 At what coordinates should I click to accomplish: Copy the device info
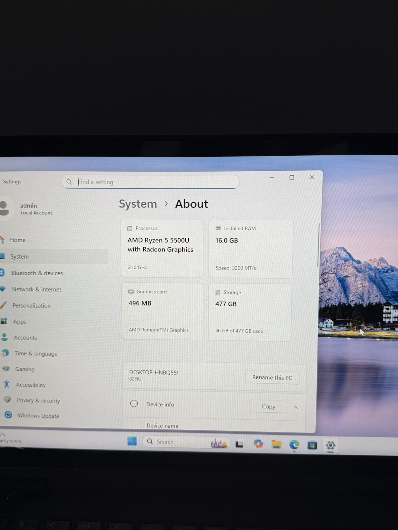[x=269, y=406]
